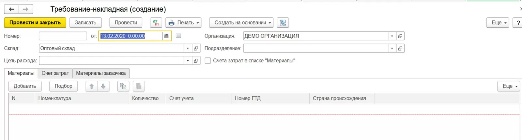Click the date field 13.02.2020
This screenshot has height=140, width=522.
(x=130, y=36)
